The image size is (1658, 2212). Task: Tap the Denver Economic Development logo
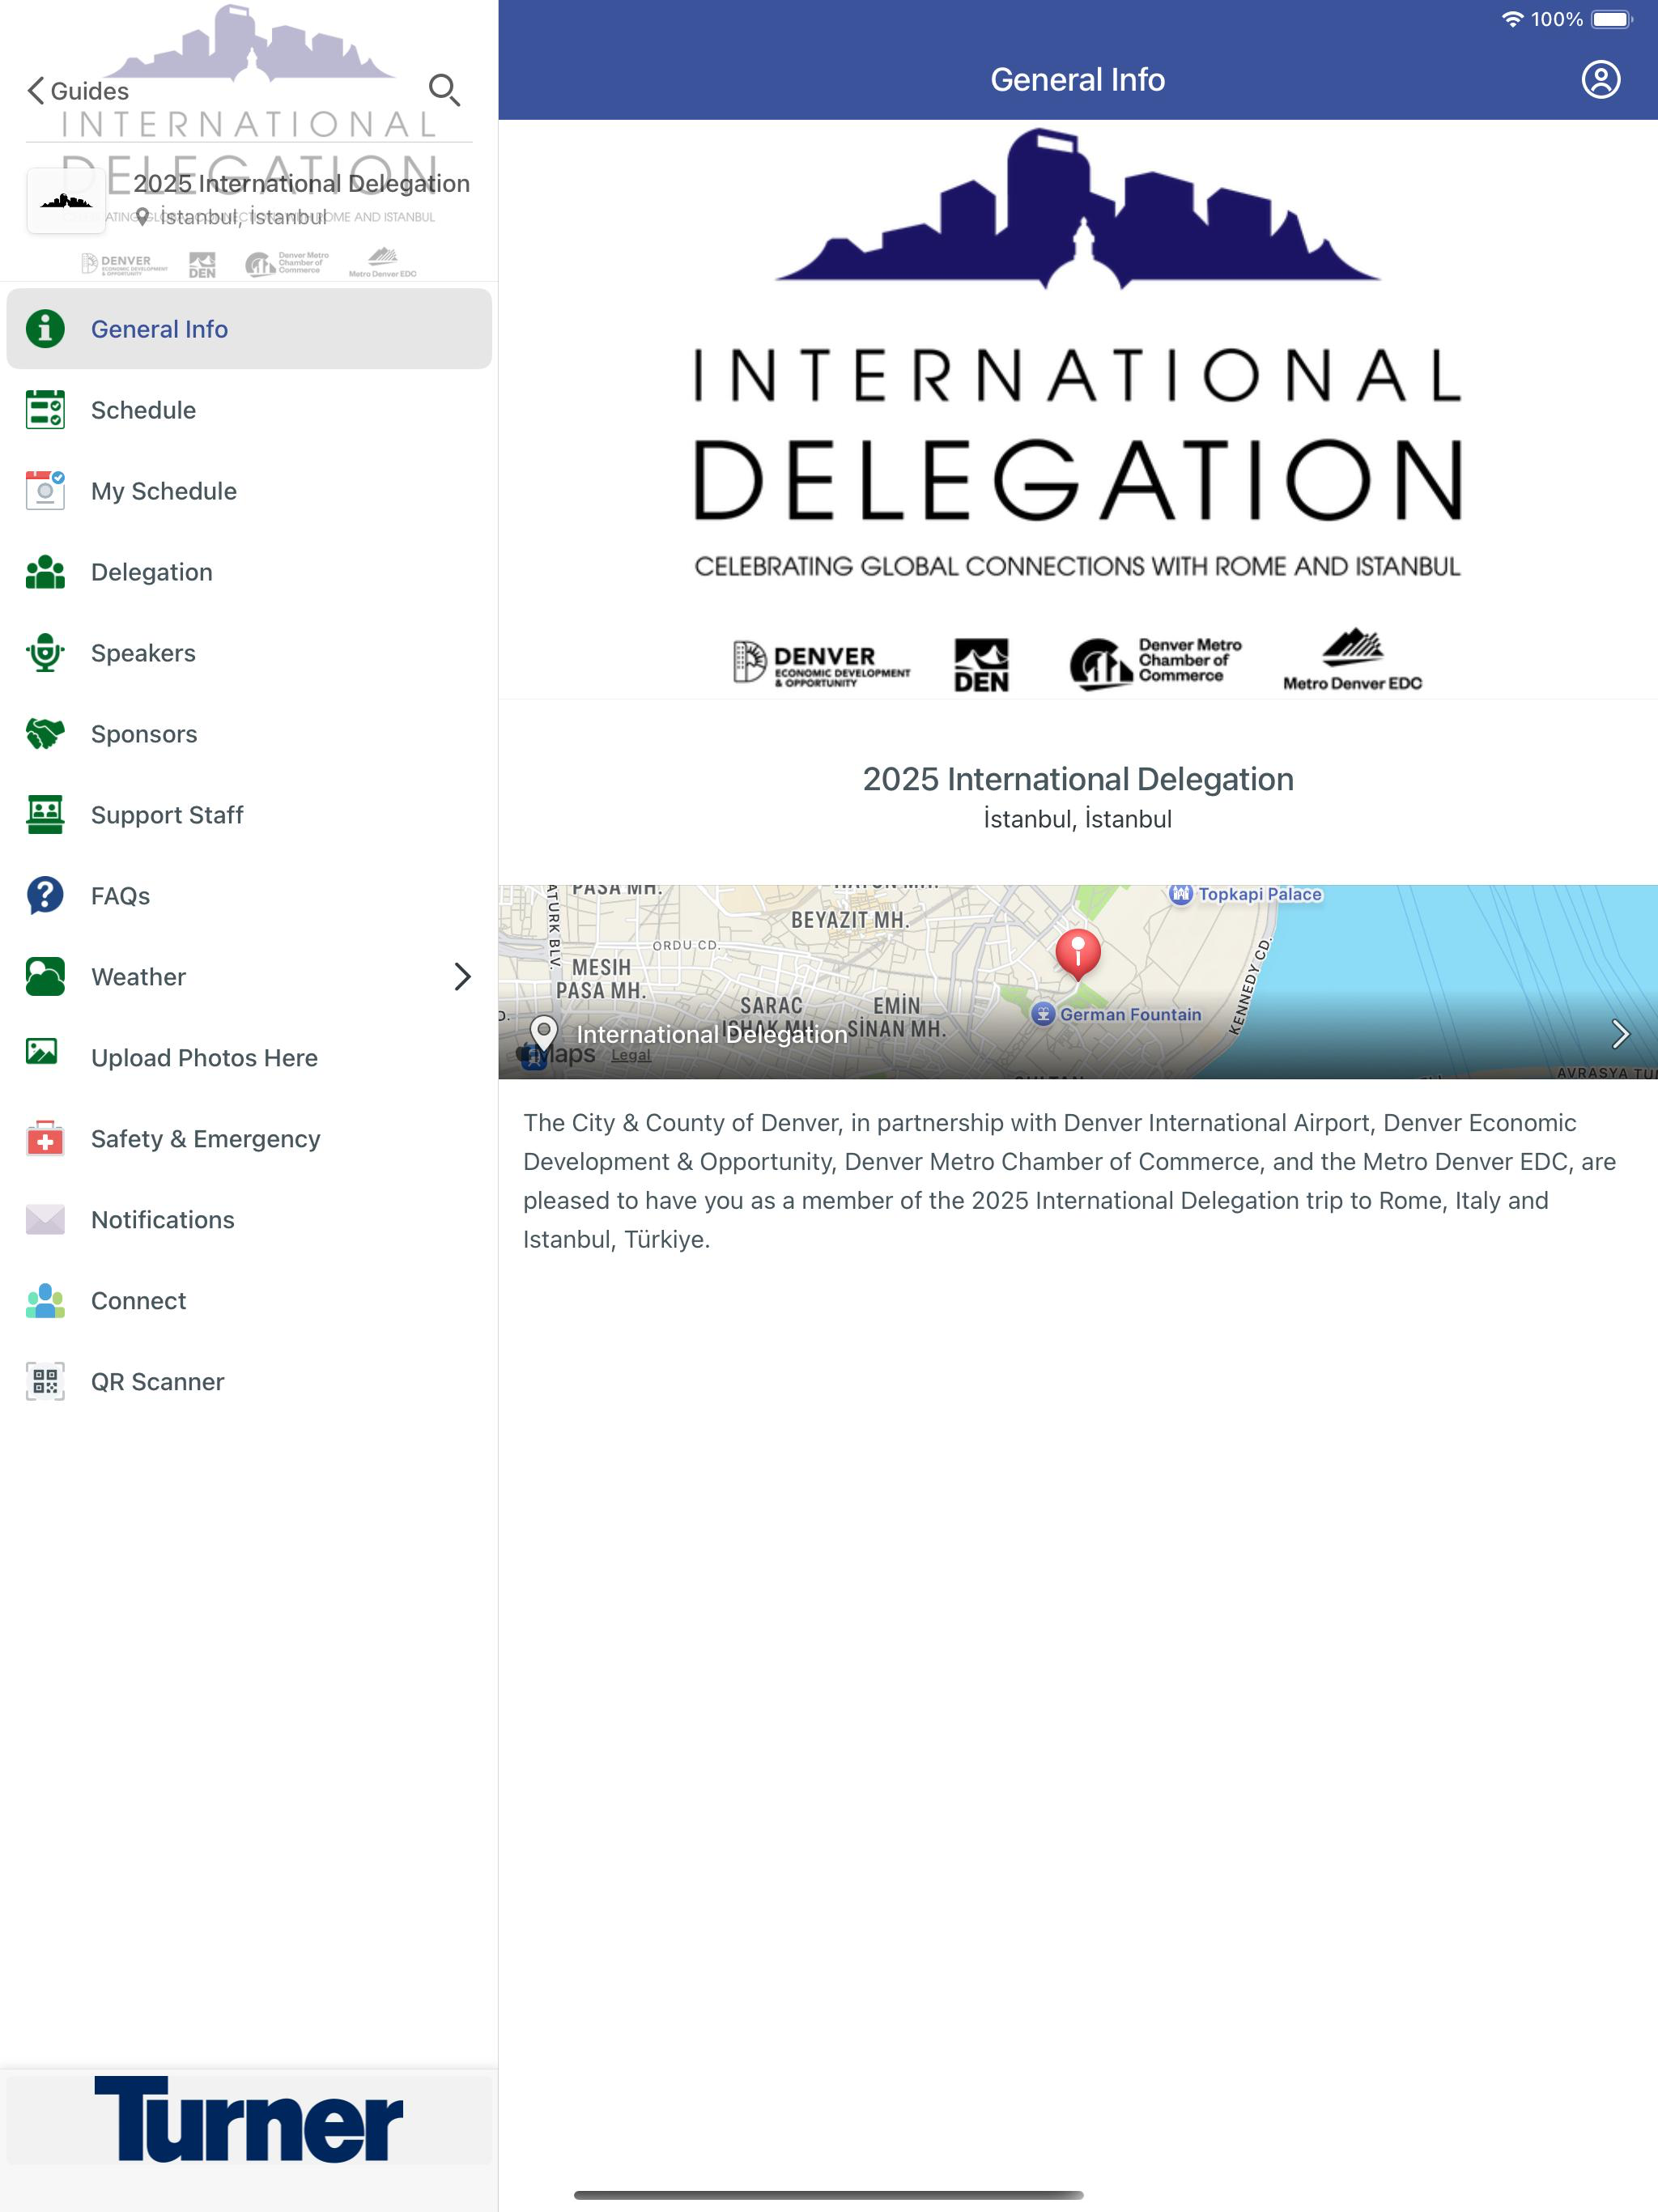[x=821, y=662]
